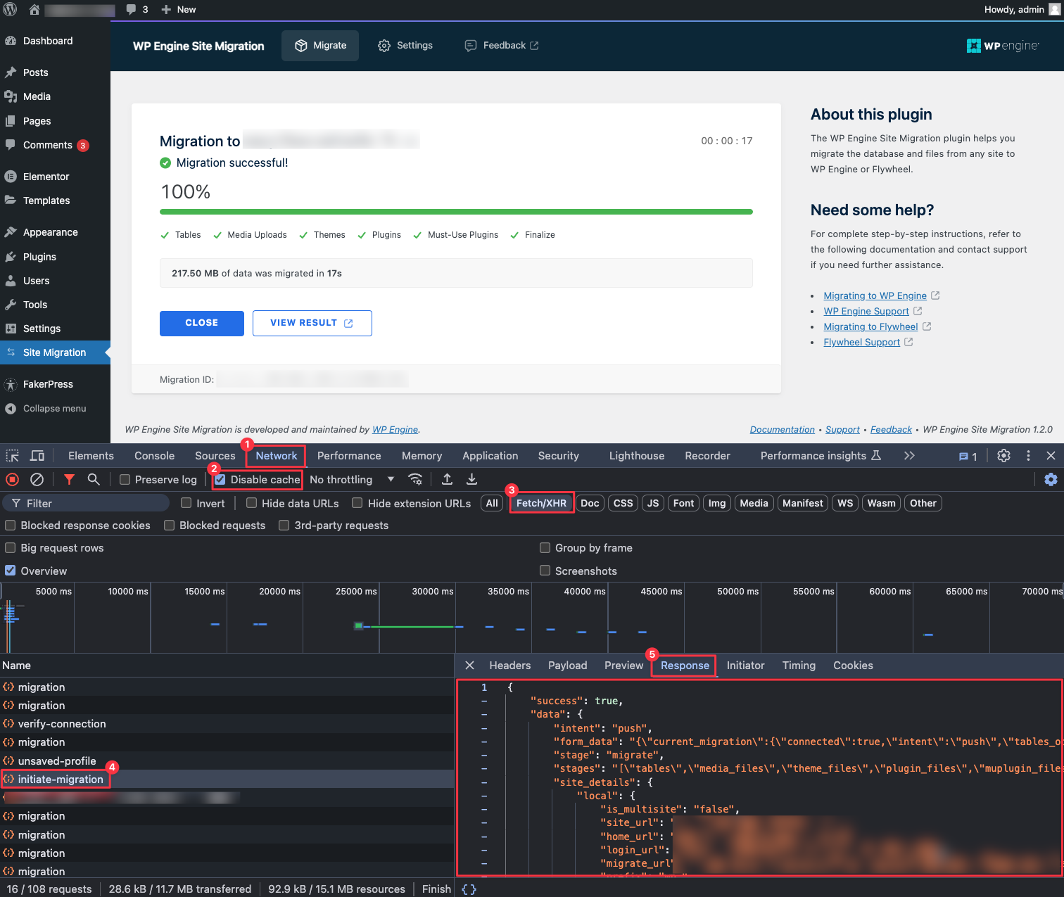The height and width of the screenshot is (897, 1064).
Task: Click the Collapse menu arrow icon
Action: (x=11, y=409)
